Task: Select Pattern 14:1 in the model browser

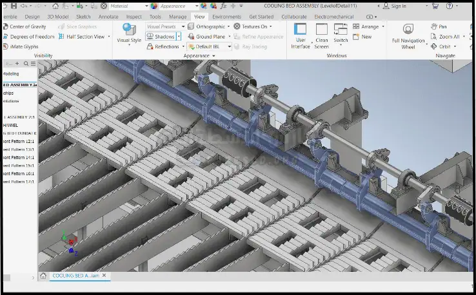Action: (19, 157)
